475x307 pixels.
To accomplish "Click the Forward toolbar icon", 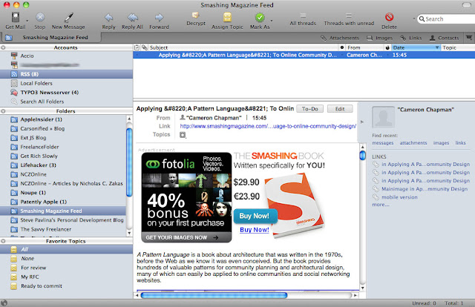I will pos(159,18).
